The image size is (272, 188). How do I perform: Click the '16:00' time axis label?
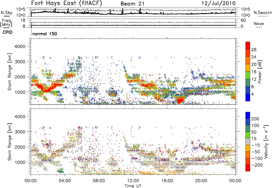[x=167, y=181]
